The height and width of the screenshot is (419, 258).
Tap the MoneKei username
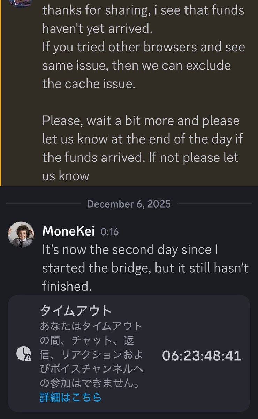[x=68, y=231]
